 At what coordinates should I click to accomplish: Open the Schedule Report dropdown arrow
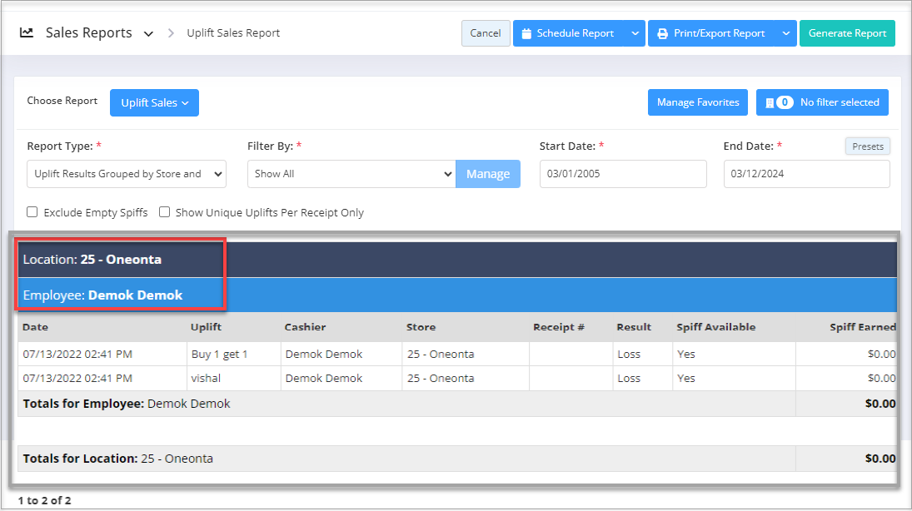[x=635, y=33]
